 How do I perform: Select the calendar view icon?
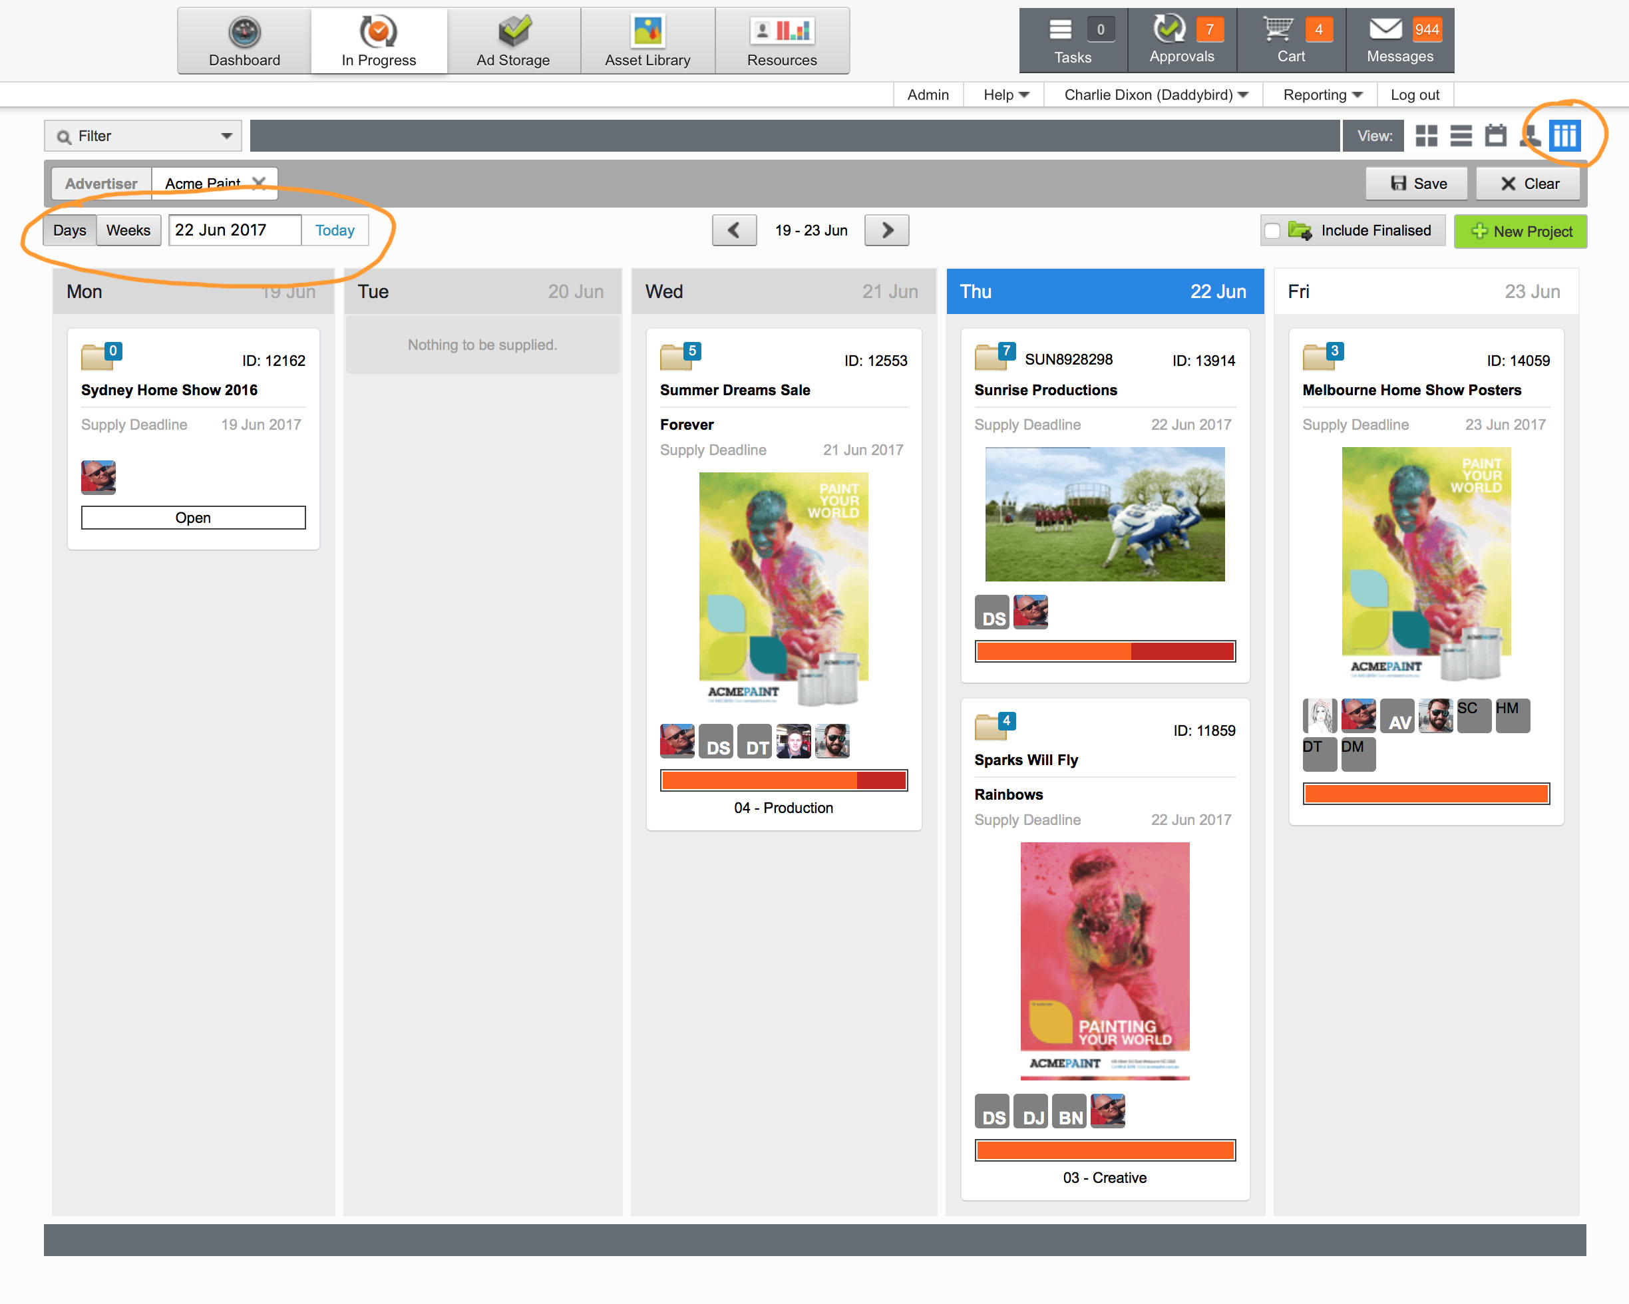tap(1495, 136)
